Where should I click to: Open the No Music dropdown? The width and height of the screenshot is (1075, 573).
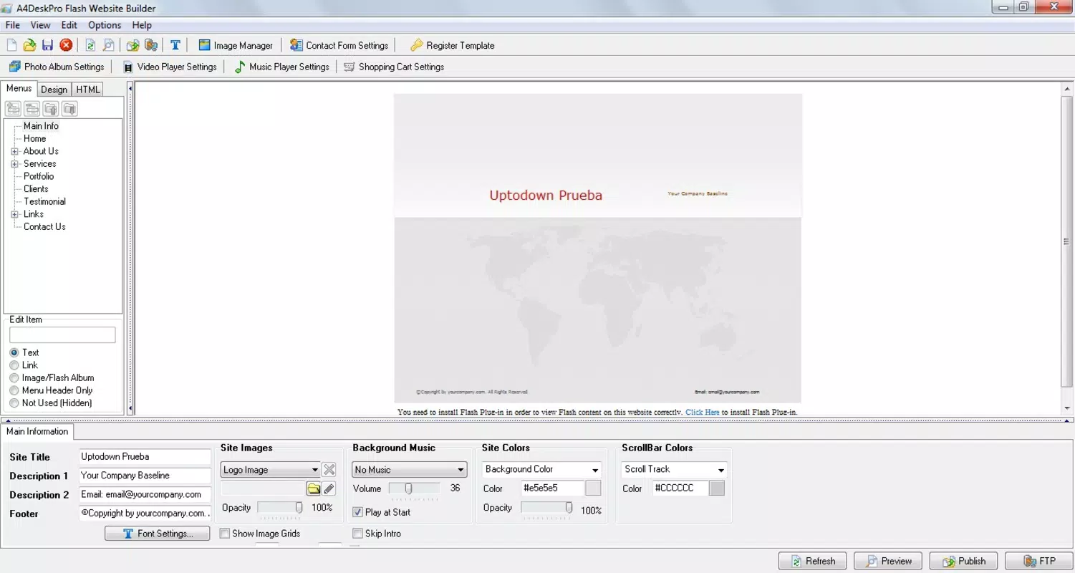click(410, 470)
